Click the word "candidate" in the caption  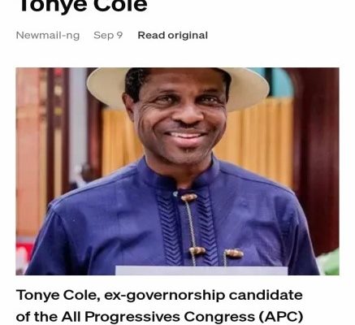pos(266,295)
